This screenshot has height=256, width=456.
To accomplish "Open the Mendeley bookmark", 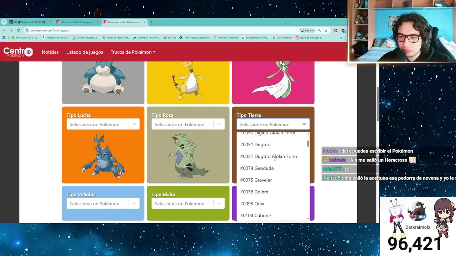I will (146, 38).
